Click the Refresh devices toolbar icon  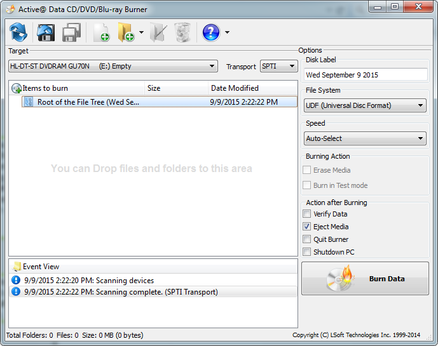tap(18, 32)
